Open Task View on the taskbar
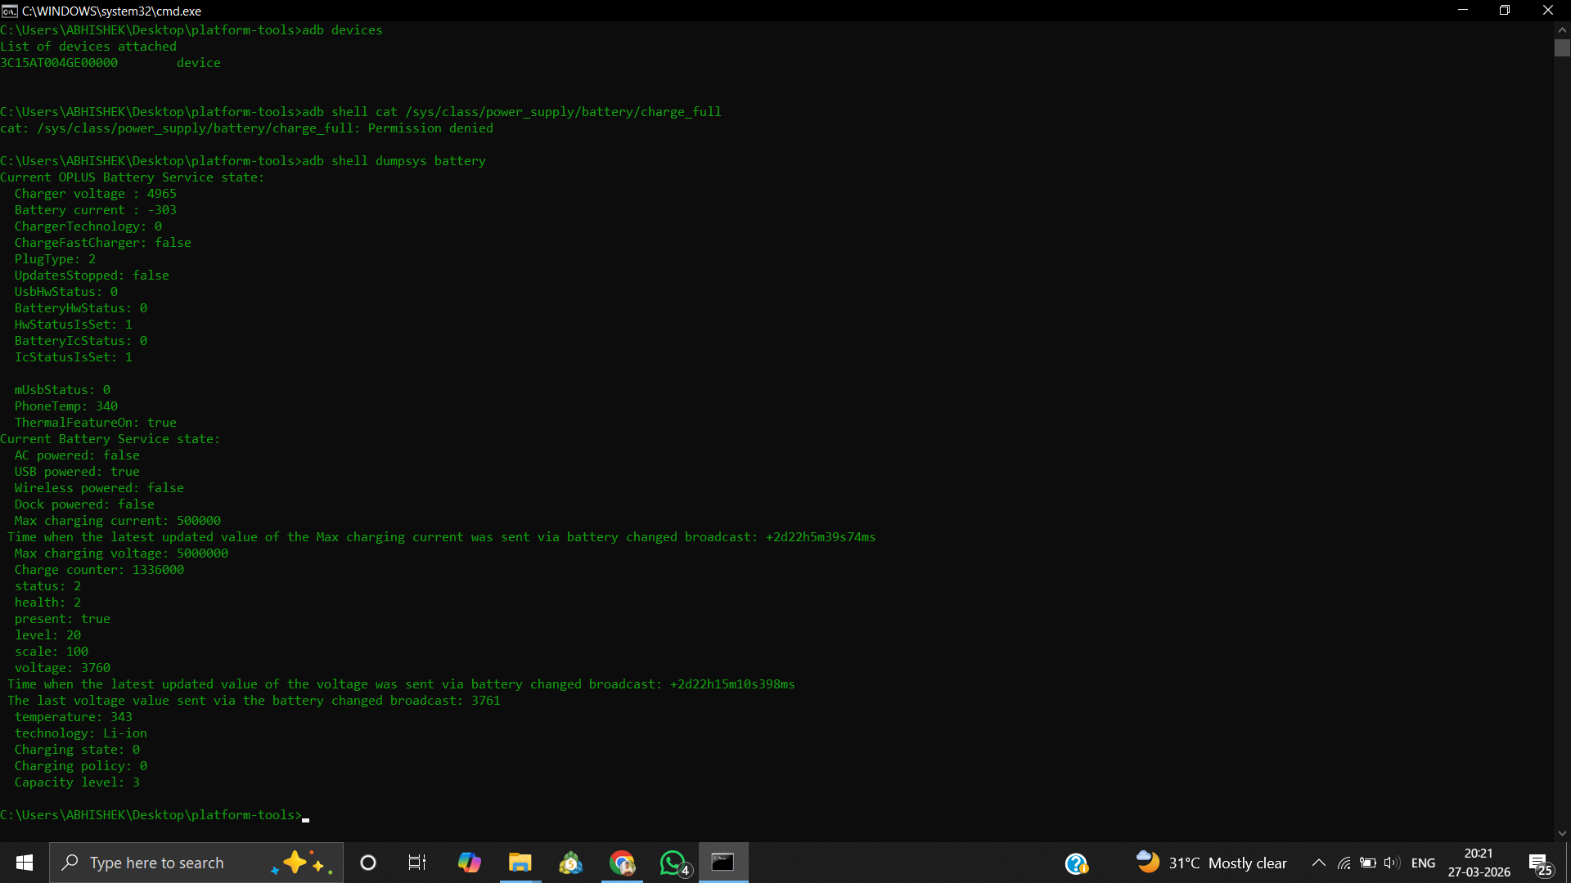The image size is (1571, 883). (417, 863)
